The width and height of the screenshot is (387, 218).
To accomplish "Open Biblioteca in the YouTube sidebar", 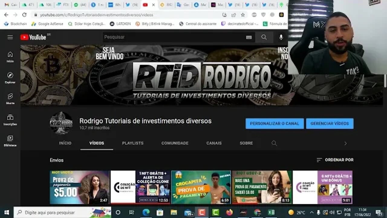I will [x=10, y=141].
